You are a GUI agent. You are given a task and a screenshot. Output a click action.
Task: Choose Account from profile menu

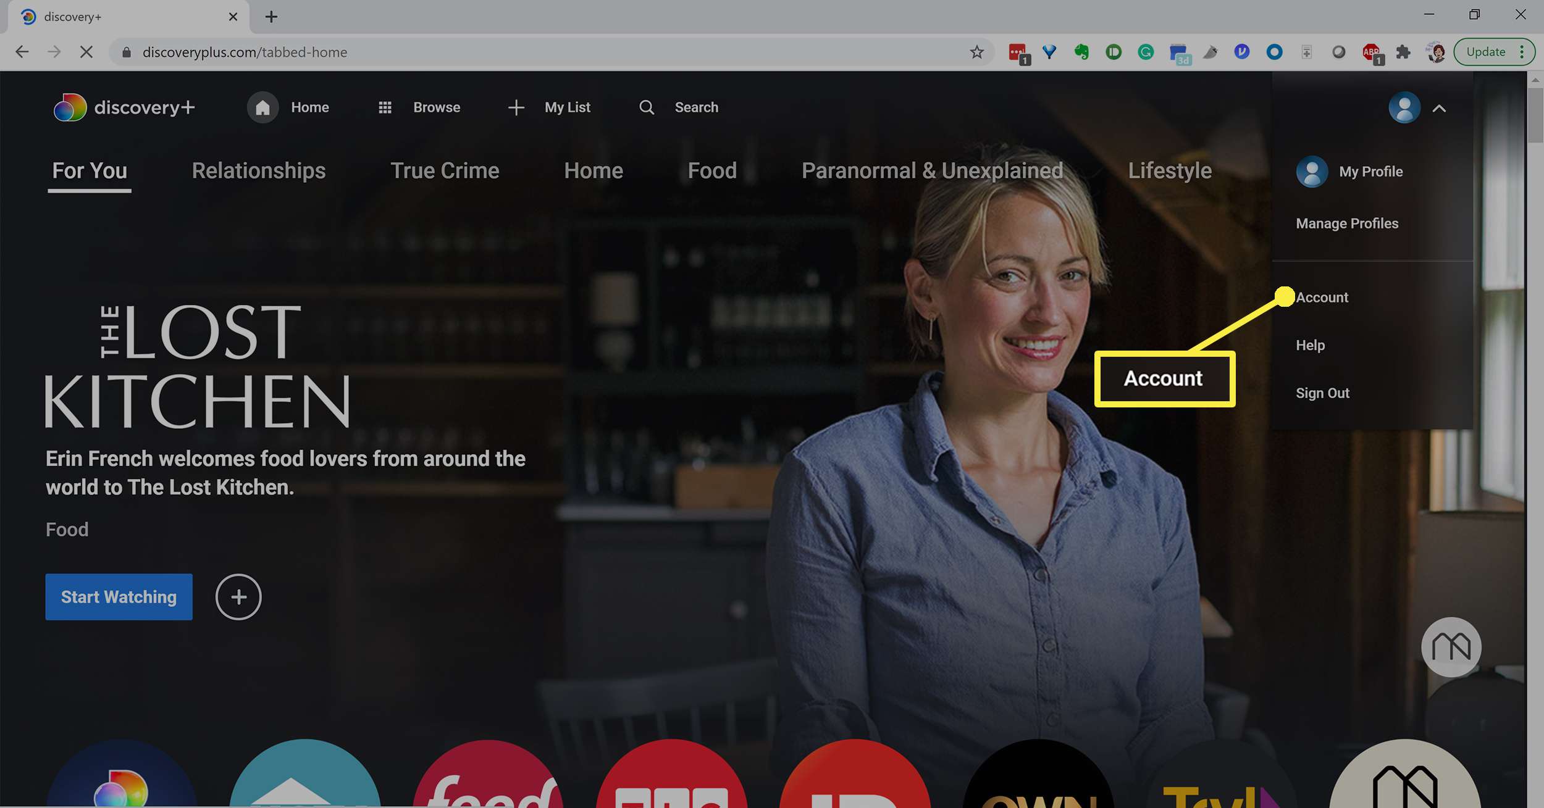coord(1322,298)
